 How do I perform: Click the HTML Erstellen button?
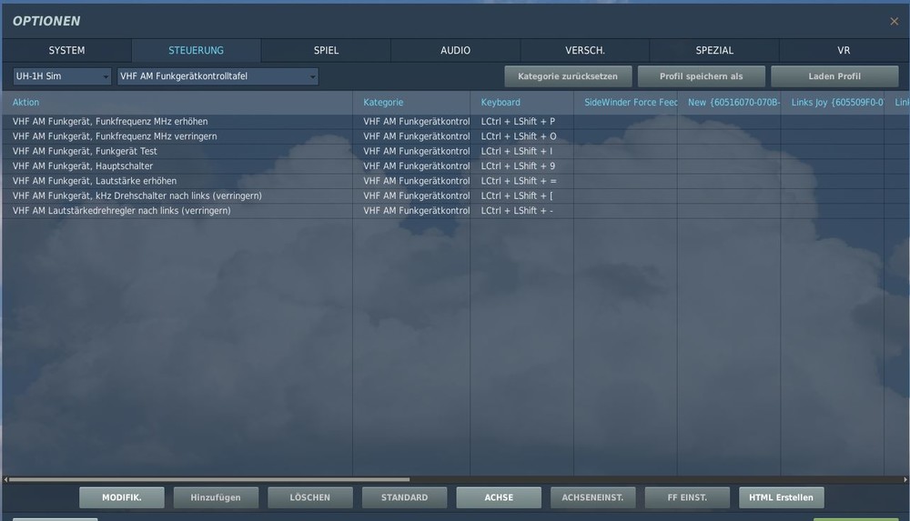781,497
